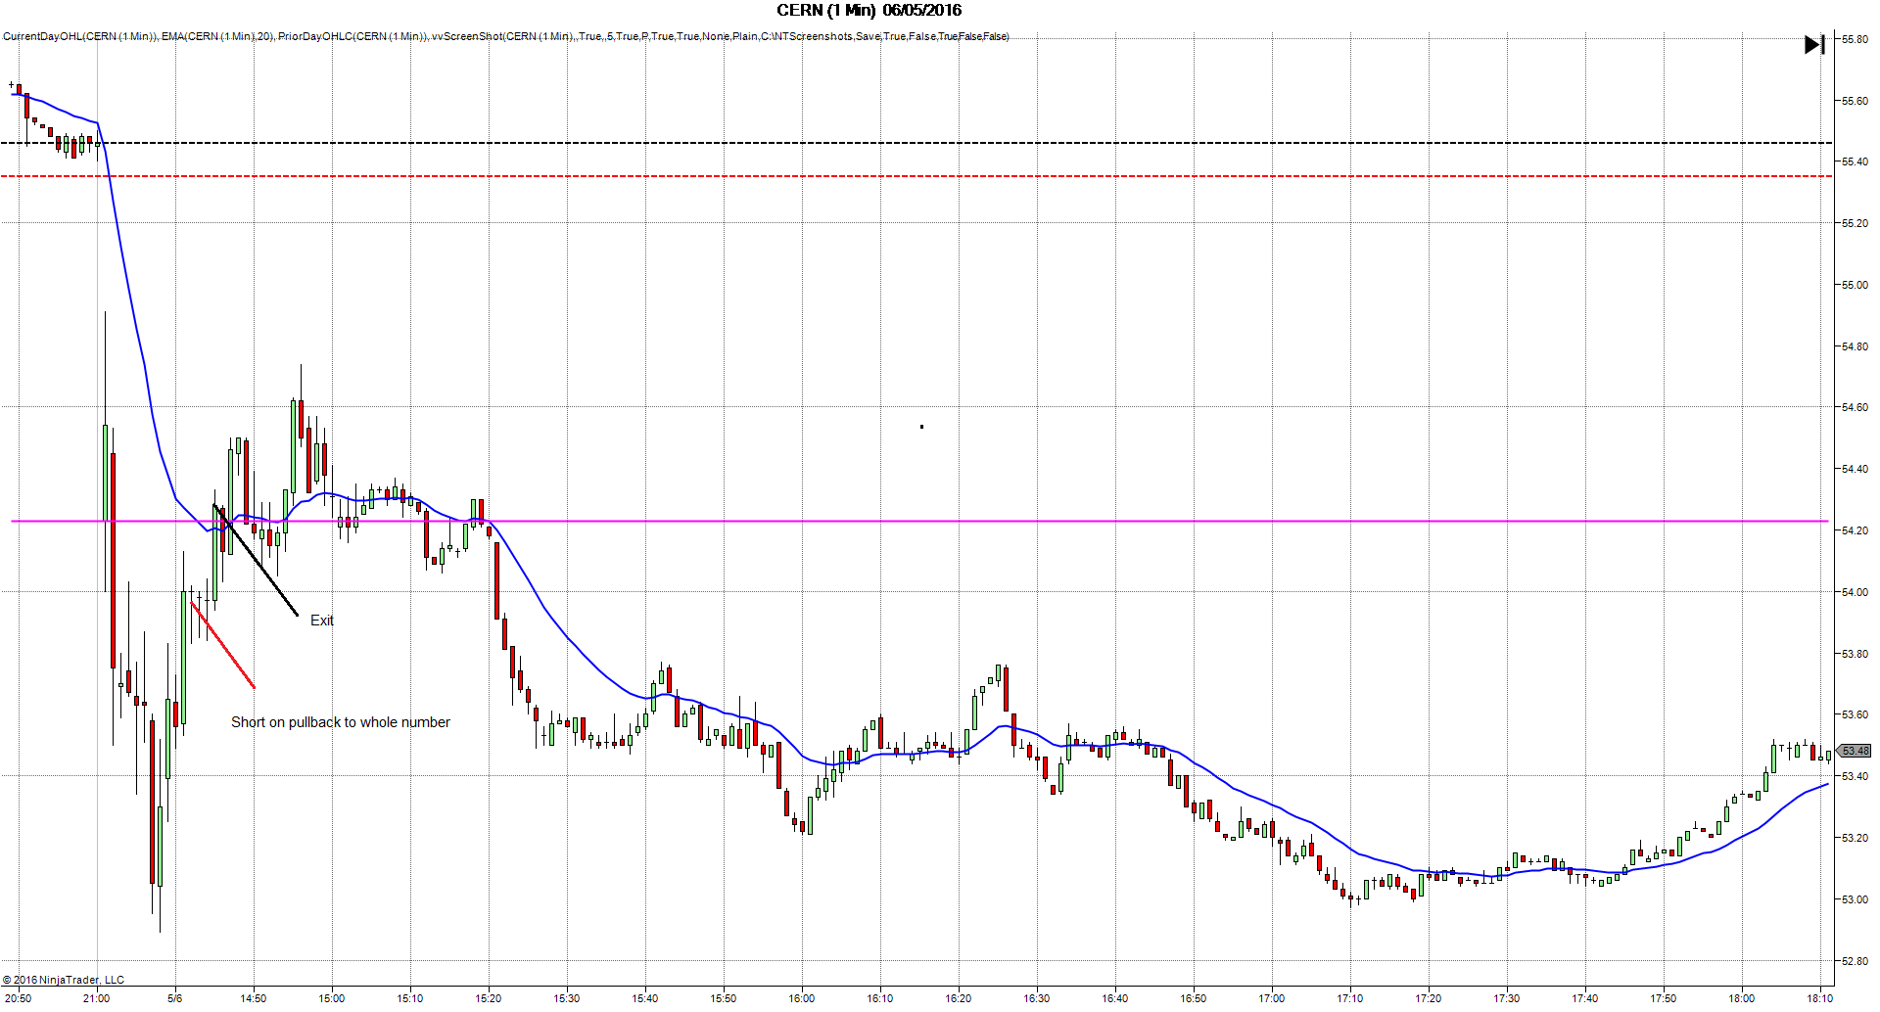
Task: Click the 55.20 price axis label
Action: 1855,223
